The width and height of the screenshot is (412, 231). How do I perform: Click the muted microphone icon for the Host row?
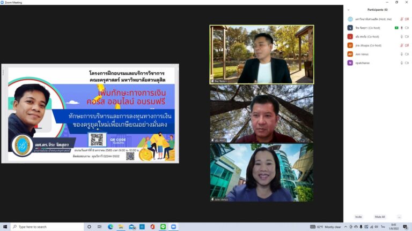[x=401, y=19]
